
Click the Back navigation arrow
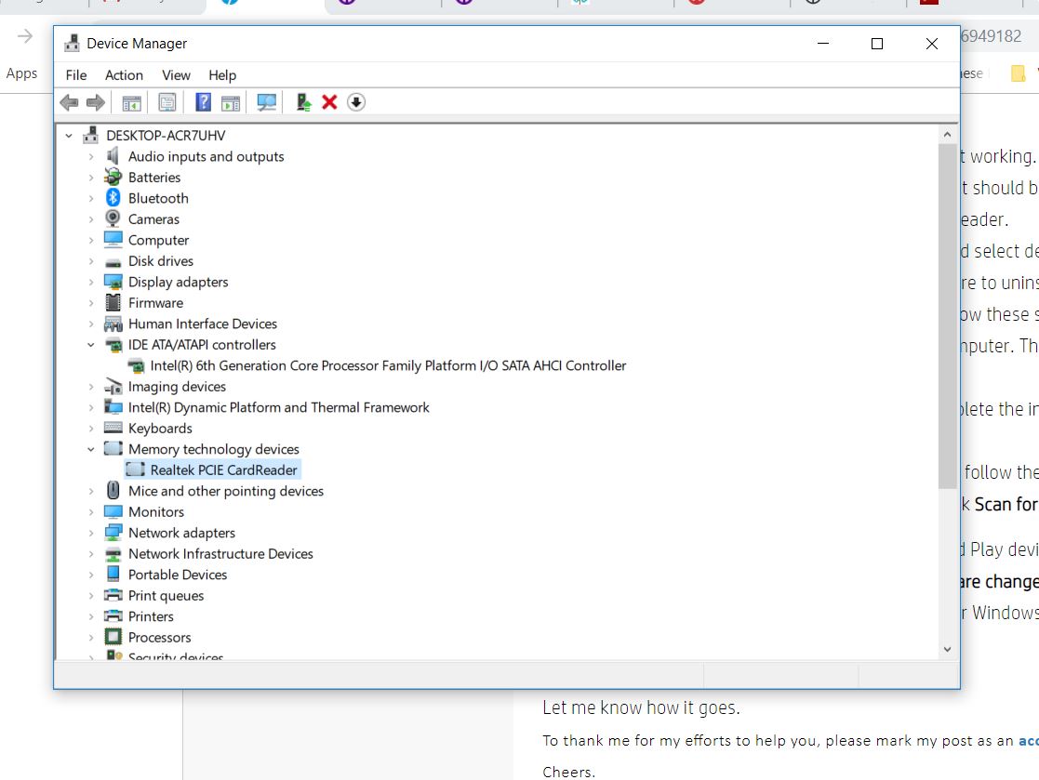point(68,102)
